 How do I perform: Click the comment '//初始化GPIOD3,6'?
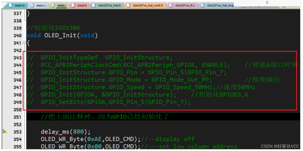pos(220,95)
